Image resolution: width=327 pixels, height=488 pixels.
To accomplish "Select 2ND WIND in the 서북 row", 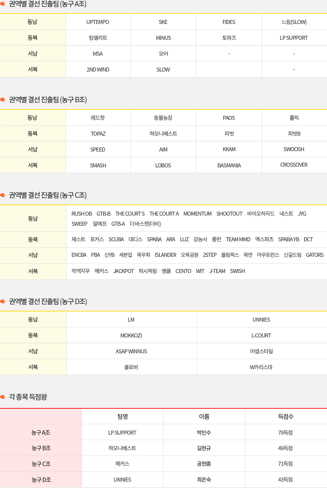I will click(98, 70).
